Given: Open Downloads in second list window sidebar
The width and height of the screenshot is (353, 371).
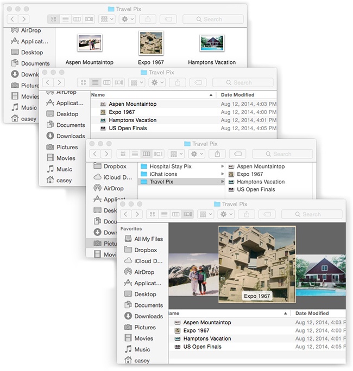Looking at the screenshot, I should (x=66, y=136).
